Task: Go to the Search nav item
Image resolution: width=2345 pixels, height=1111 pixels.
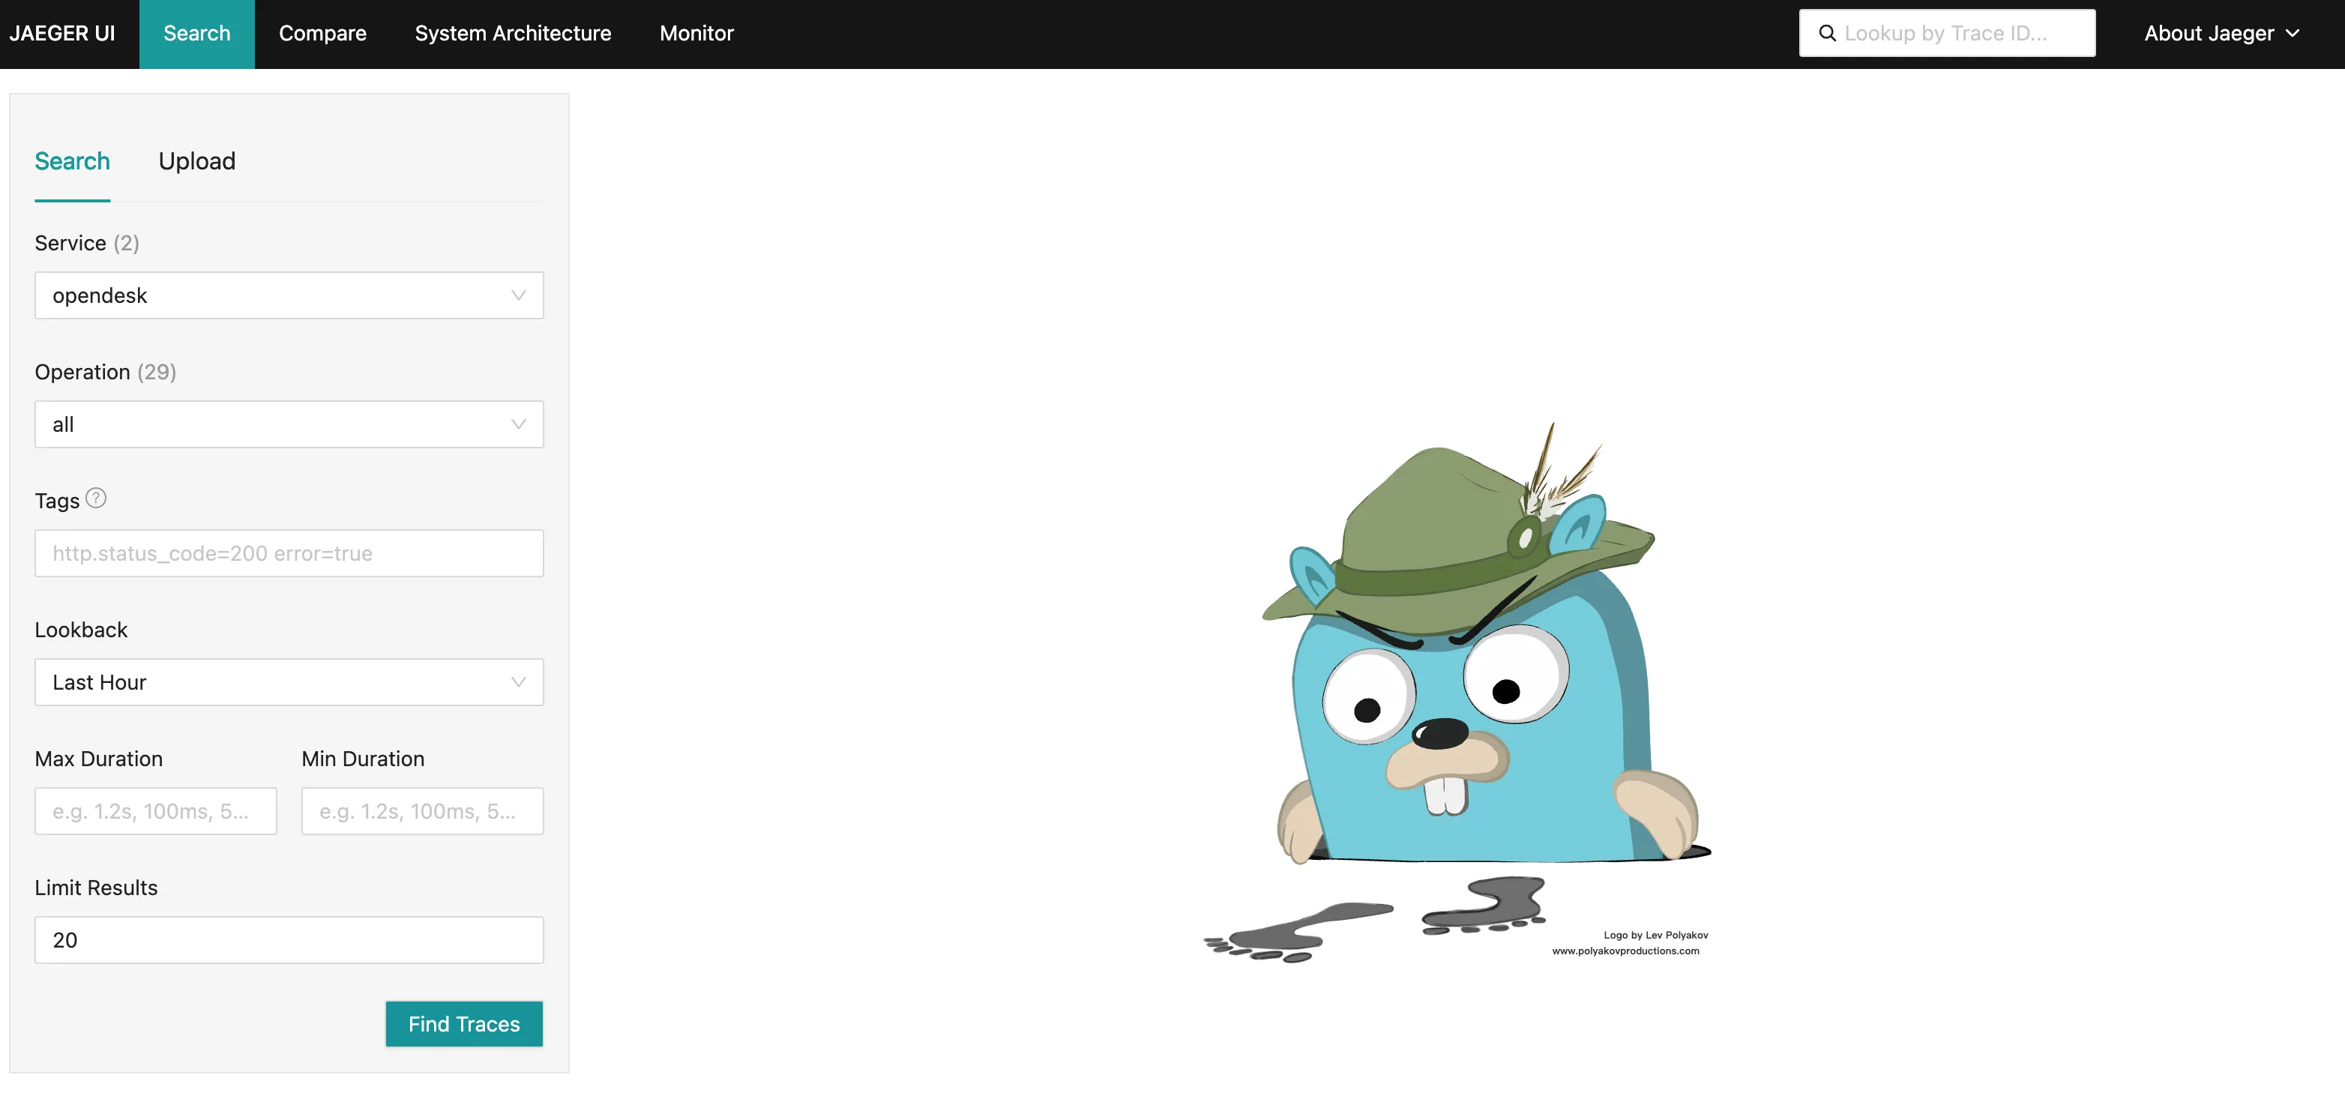Action: pos(196,34)
